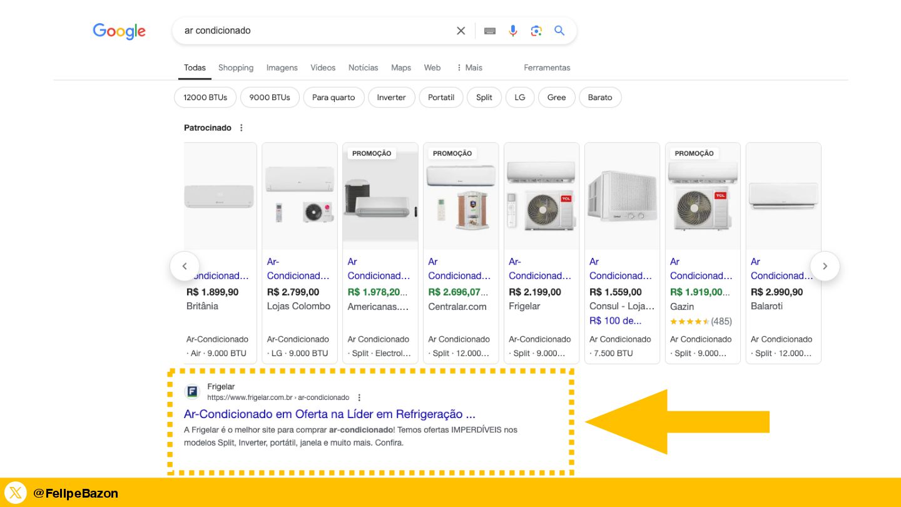901x507 pixels.
Task: Open options menu next to Patrocinado
Action: tap(242, 128)
